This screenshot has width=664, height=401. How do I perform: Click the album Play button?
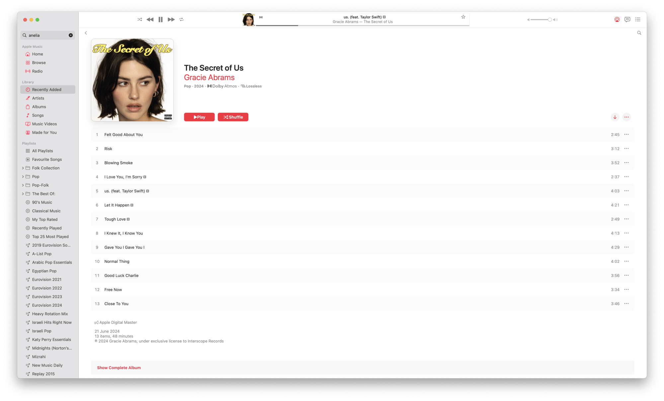(x=199, y=117)
